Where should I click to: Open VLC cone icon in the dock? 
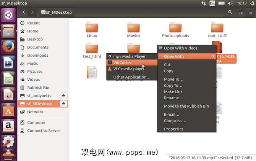pos(8,155)
